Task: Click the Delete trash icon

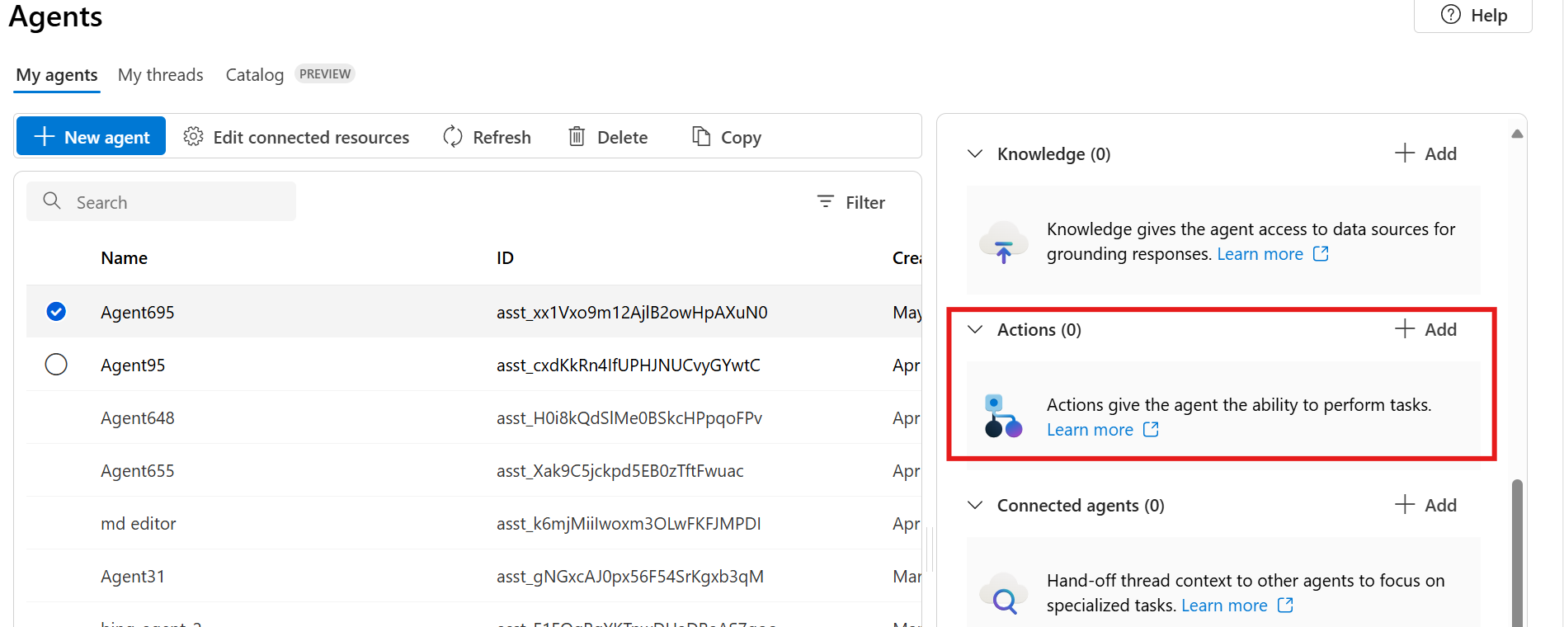Action: [x=577, y=137]
